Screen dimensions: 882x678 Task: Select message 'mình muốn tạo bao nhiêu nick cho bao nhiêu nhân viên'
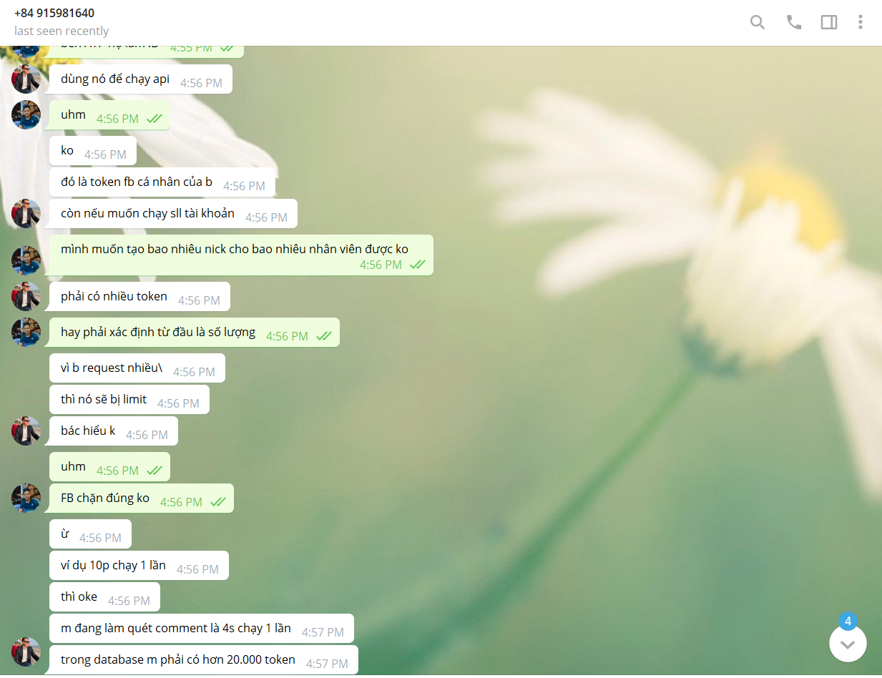240,255
